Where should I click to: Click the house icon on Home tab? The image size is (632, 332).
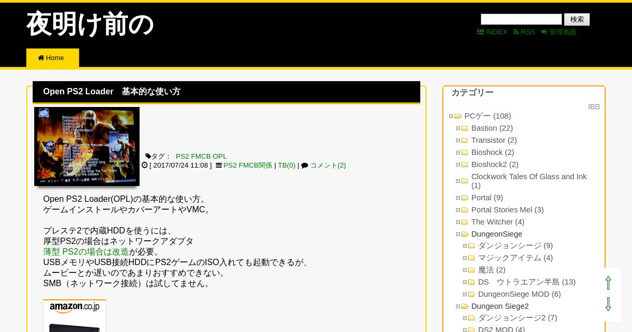pyautogui.click(x=41, y=58)
